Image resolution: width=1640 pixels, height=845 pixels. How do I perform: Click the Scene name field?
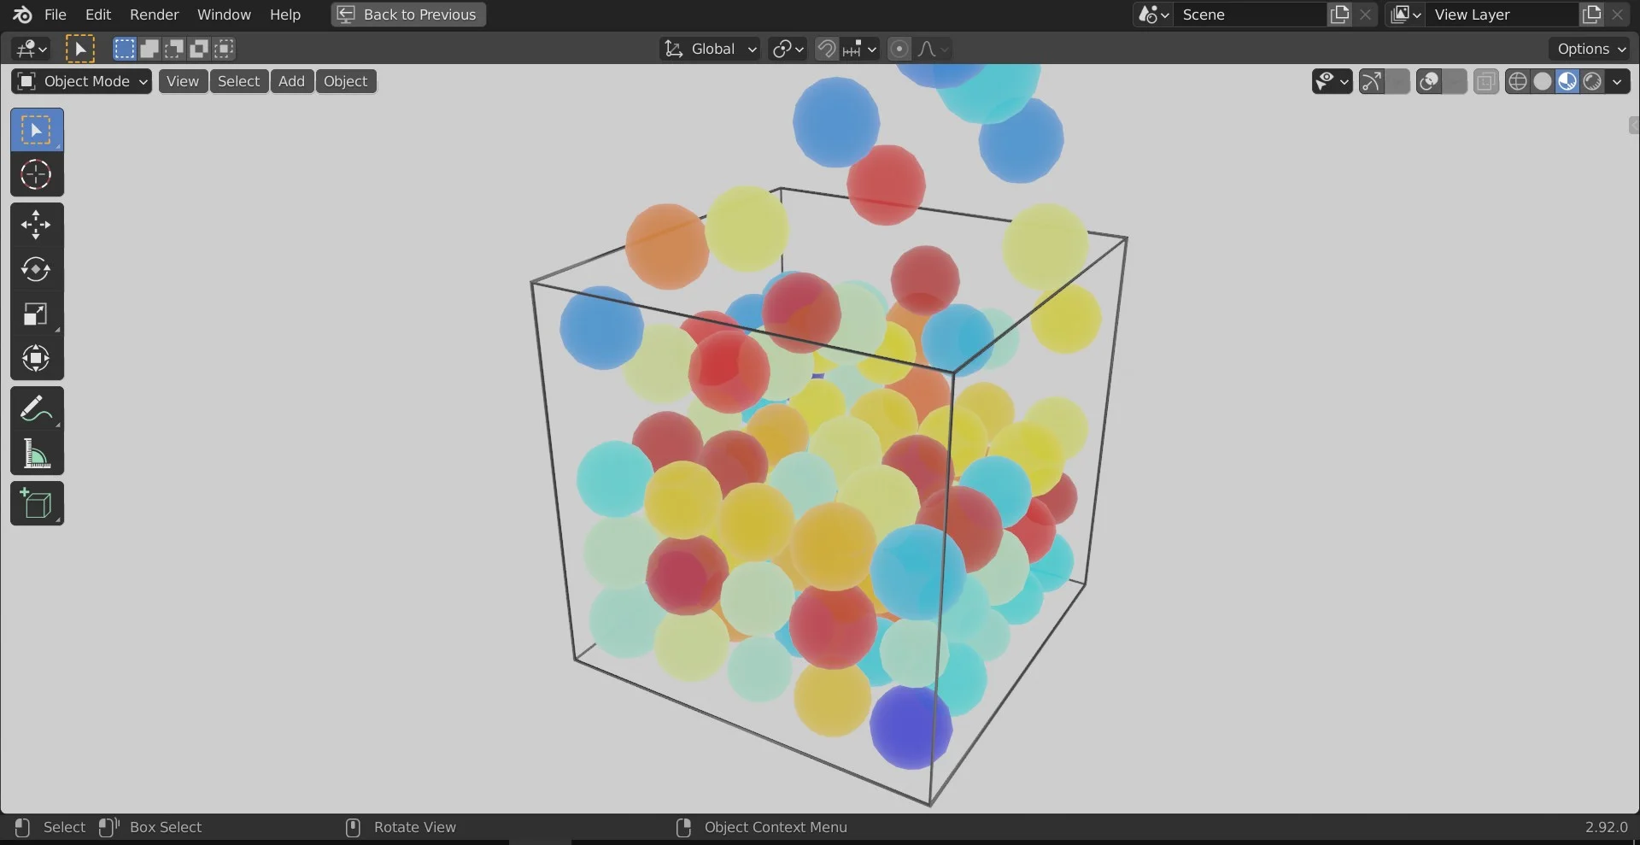[x=1250, y=15]
